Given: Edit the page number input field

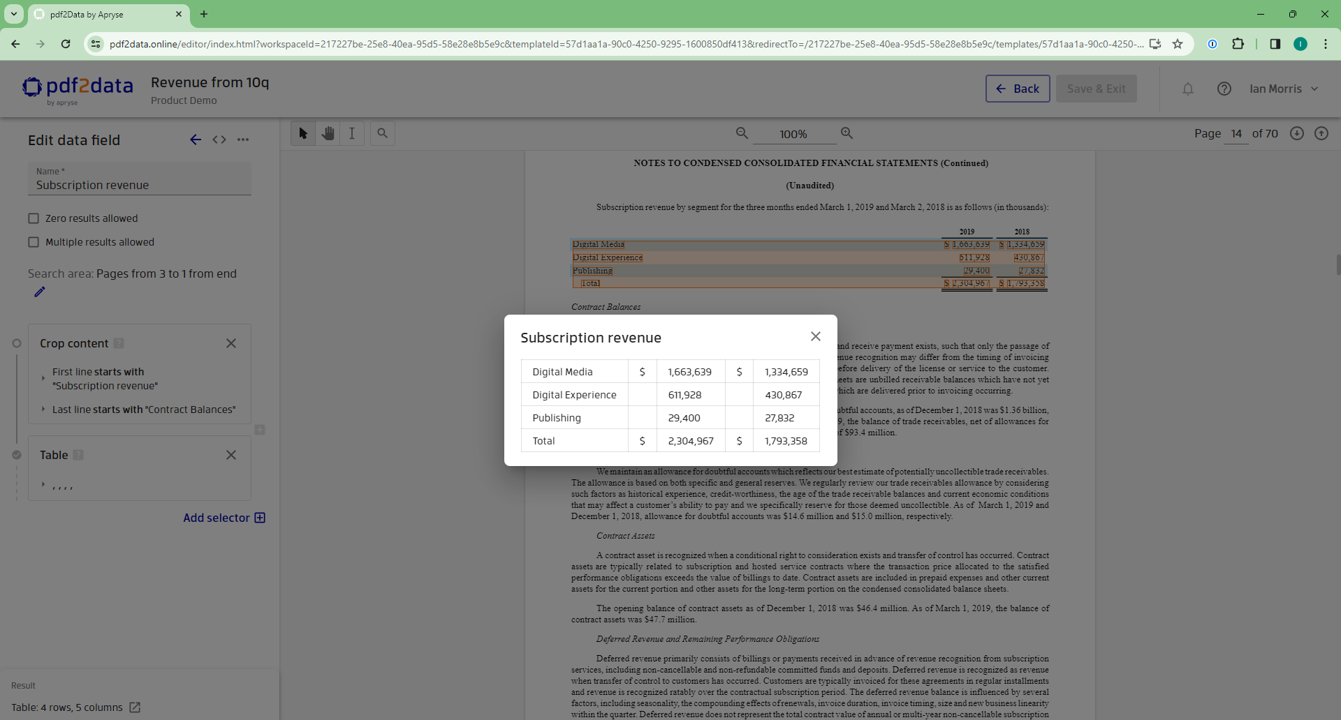Looking at the screenshot, I should point(1236,133).
